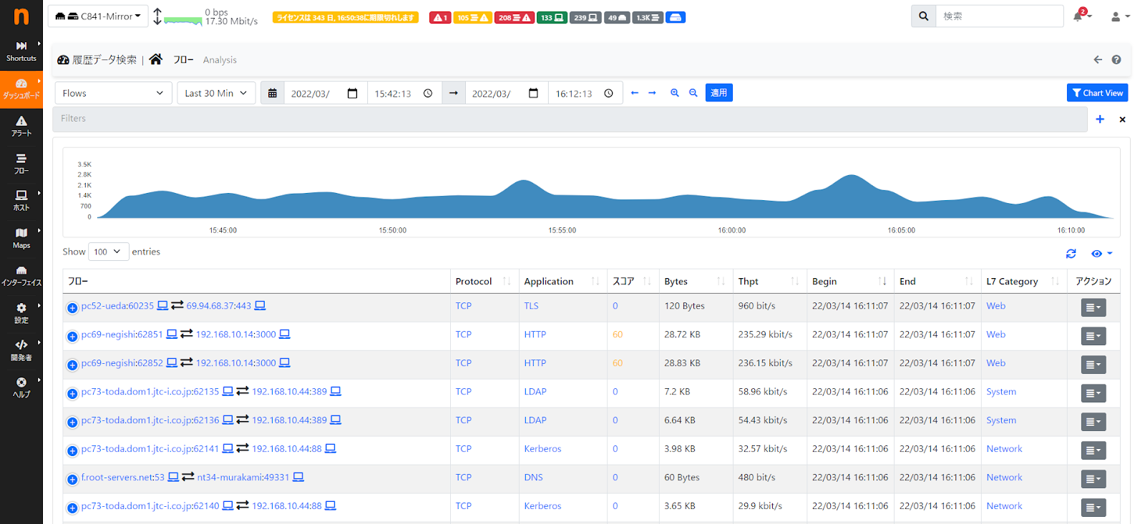Click the Chart View button

[1097, 93]
